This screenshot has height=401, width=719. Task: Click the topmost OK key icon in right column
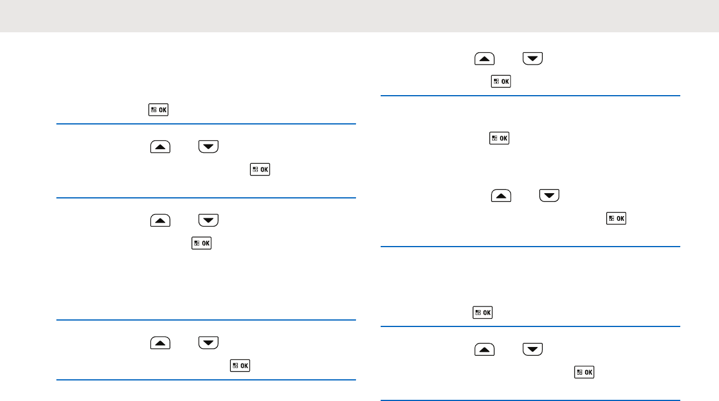[x=501, y=82]
